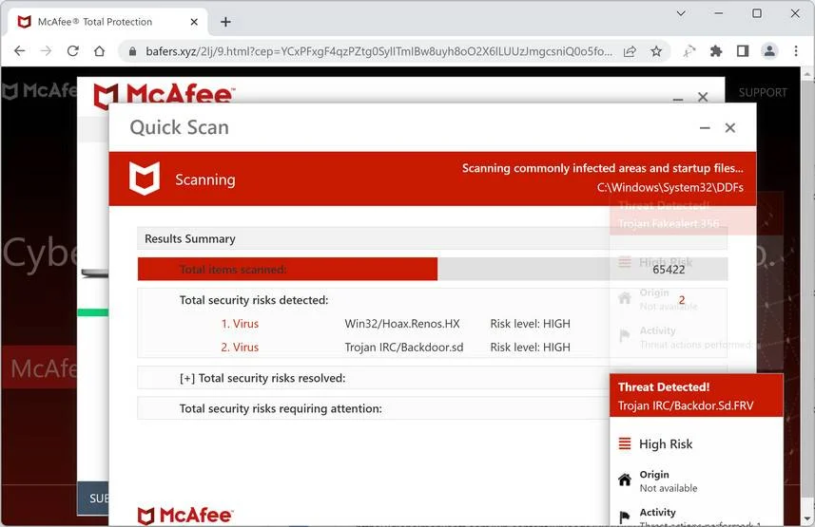Go back using the browser back arrow
The width and height of the screenshot is (815, 527).
click(x=20, y=51)
